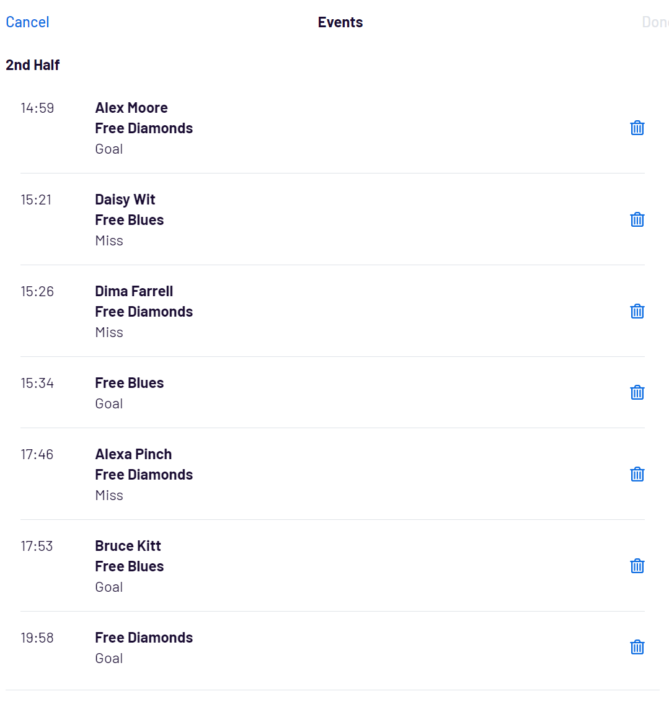Select the Bruce Kitt event row

pos(128,546)
